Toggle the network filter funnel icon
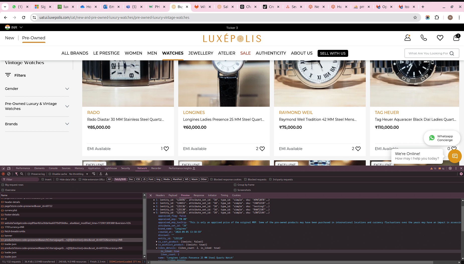 pos(16,174)
